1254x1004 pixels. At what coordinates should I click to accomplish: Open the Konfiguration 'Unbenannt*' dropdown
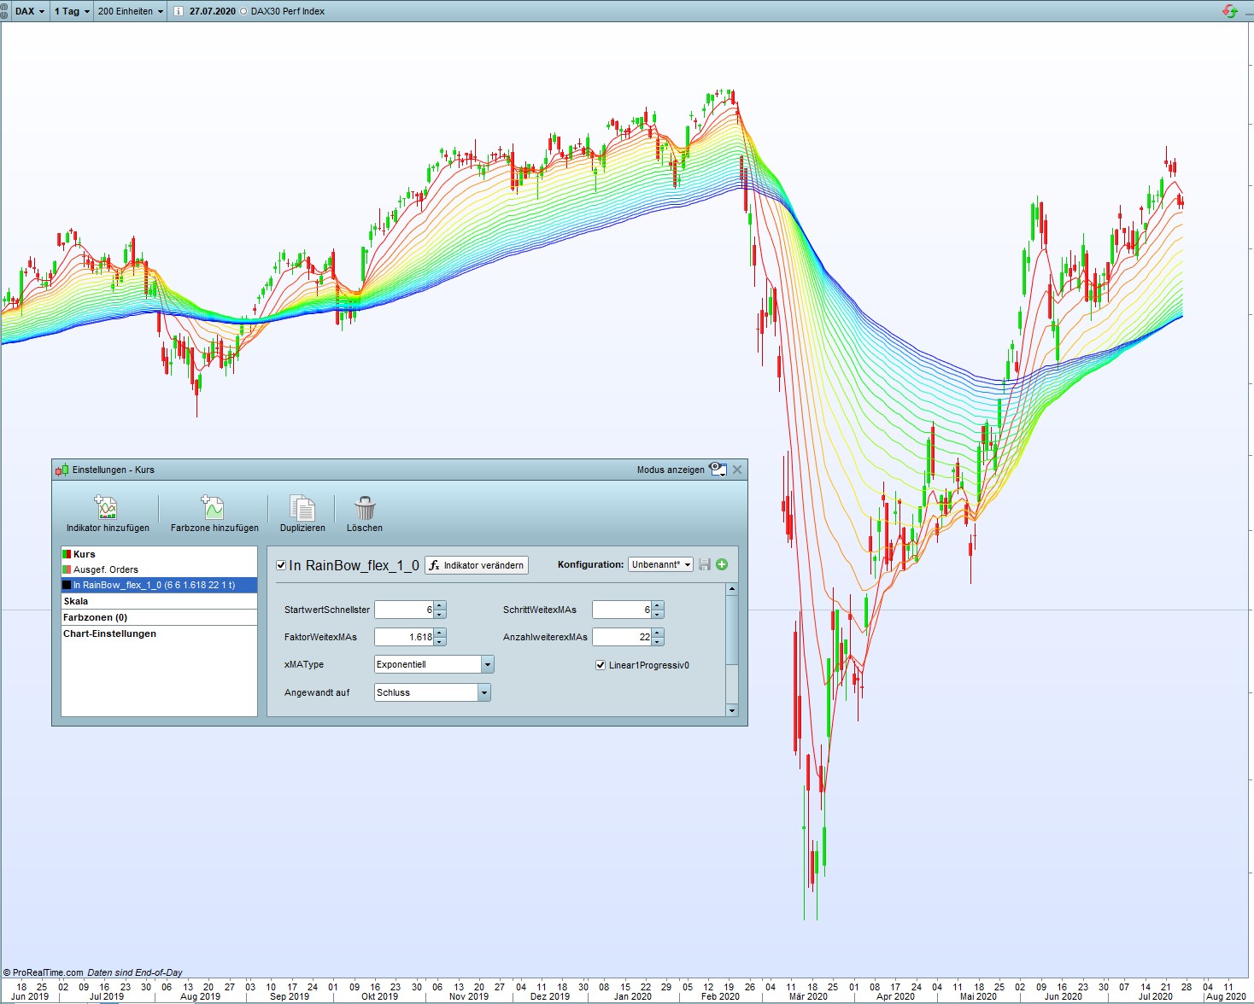click(661, 564)
